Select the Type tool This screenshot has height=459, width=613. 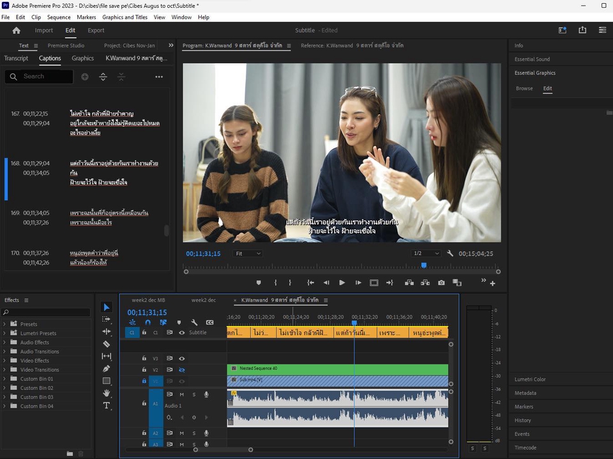click(107, 405)
